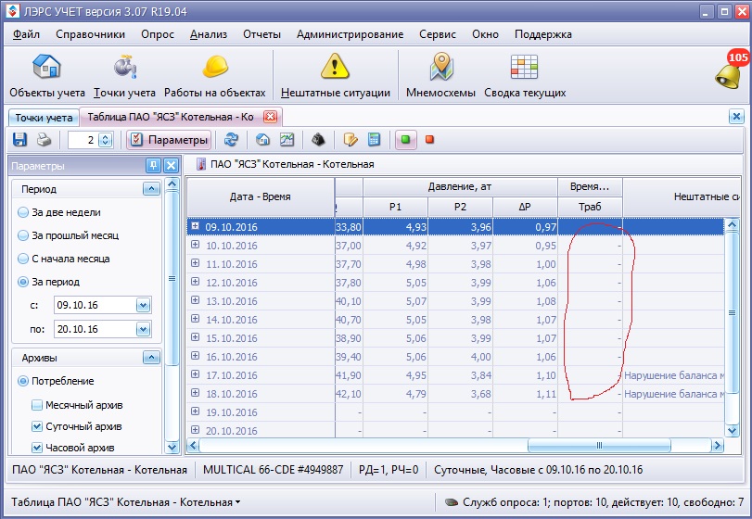752x519 pixels.
Task: Open the end date по: dropdown calendar
Action: [144, 329]
